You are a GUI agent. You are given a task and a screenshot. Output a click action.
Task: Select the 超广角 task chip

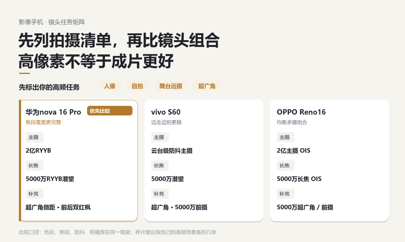(207, 86)
